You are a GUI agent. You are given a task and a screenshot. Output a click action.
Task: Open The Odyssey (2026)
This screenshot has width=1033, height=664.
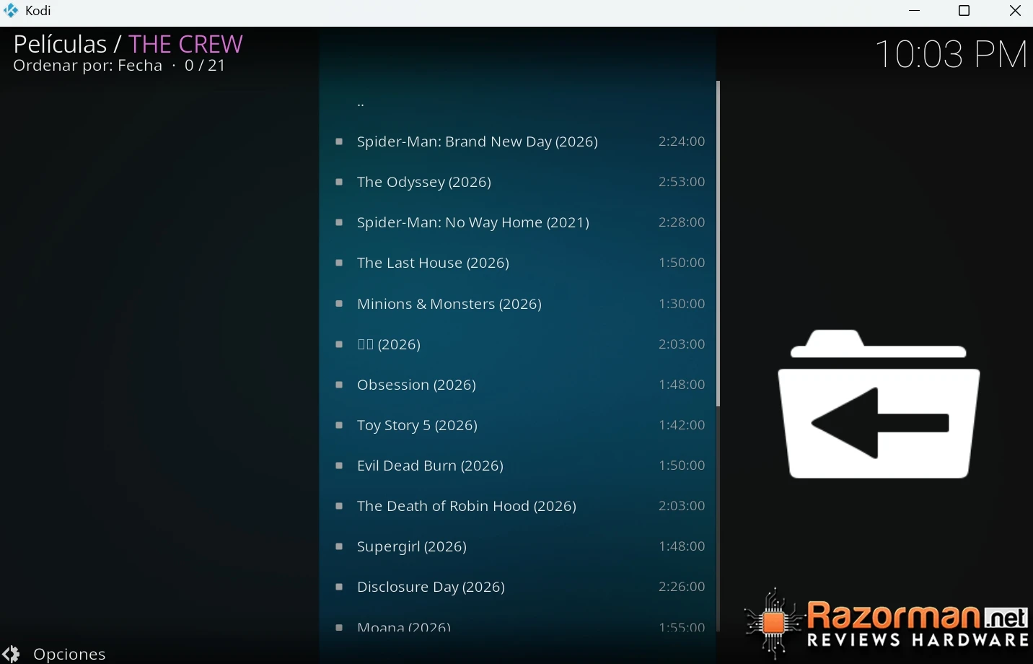[x=518, y=182]
